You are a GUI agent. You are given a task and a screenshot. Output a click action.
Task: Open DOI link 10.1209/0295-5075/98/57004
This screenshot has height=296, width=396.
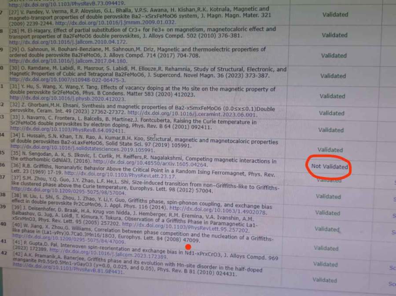pos(68,191)
